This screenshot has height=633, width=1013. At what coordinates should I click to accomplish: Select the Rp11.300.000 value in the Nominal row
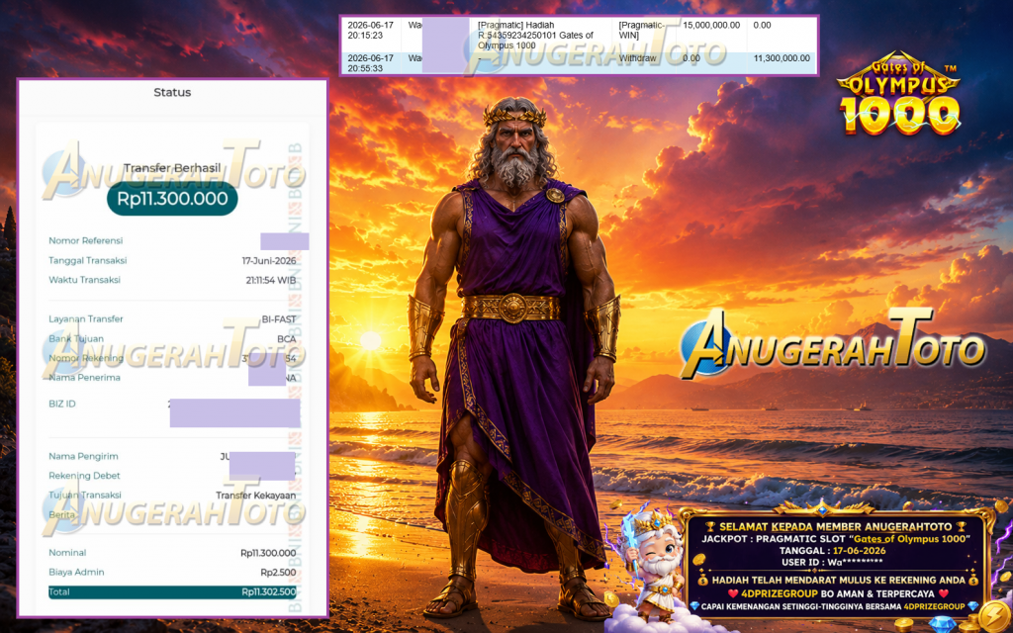coord(268,553)
